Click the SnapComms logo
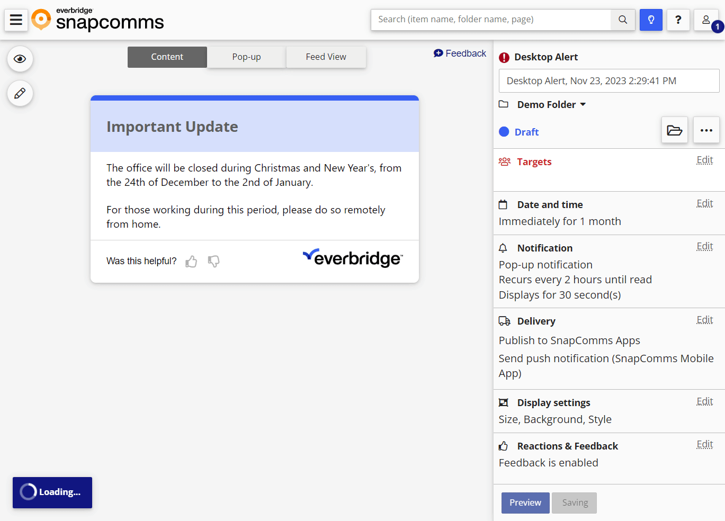Screen dimensions: 725x521 point(97,20)
